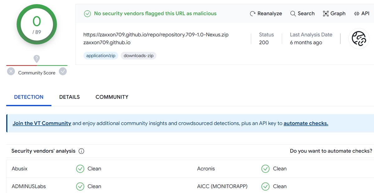Click the Clean result beside AICC (MONITORAPP)
The image size is (374, 193).
click(x=280, y=186)
